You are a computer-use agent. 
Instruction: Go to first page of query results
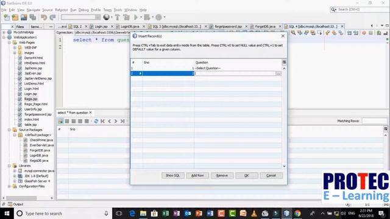point(103,121)
